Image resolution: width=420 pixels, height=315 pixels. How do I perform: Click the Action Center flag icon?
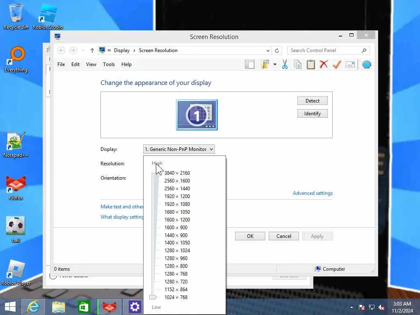tap(362, 307)
